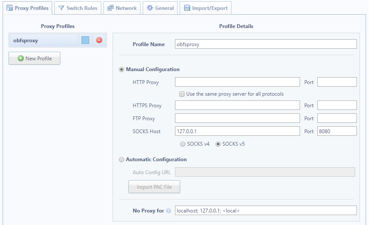This screenshot has width=369, height=225.
Task: Click the Import PAC File button
Action: pos(154,187)
